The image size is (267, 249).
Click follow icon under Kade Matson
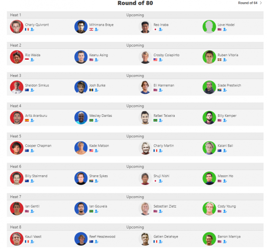point(97,151)
